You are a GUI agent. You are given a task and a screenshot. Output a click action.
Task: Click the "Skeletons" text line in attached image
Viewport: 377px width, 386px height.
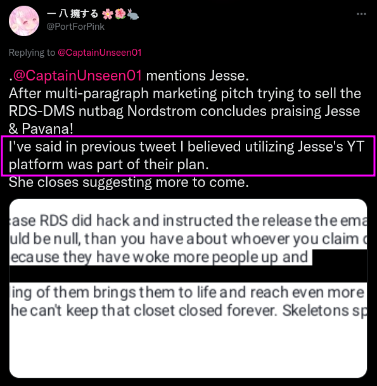188,310
